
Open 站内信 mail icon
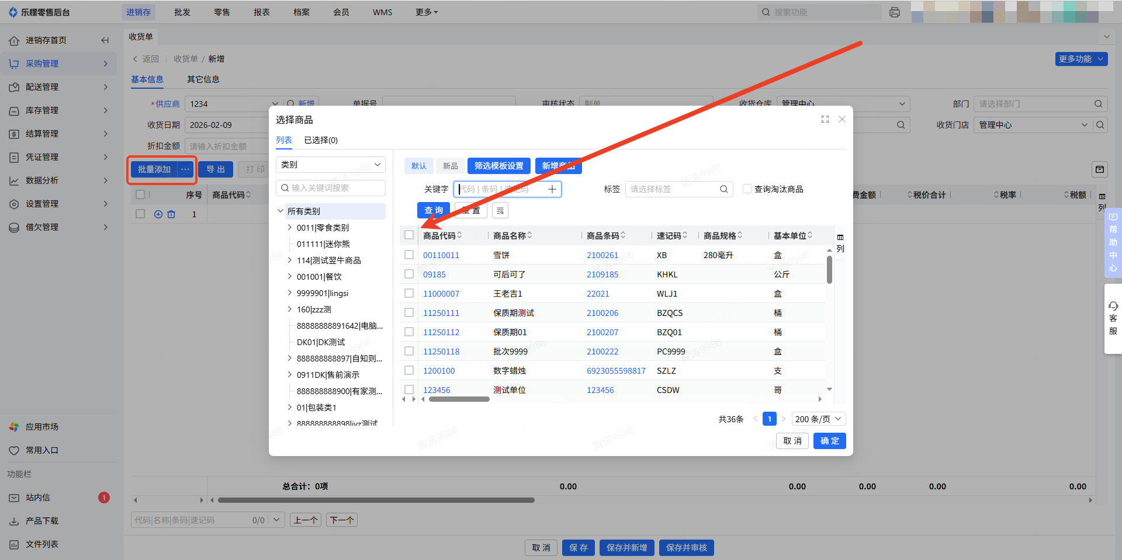14,498
